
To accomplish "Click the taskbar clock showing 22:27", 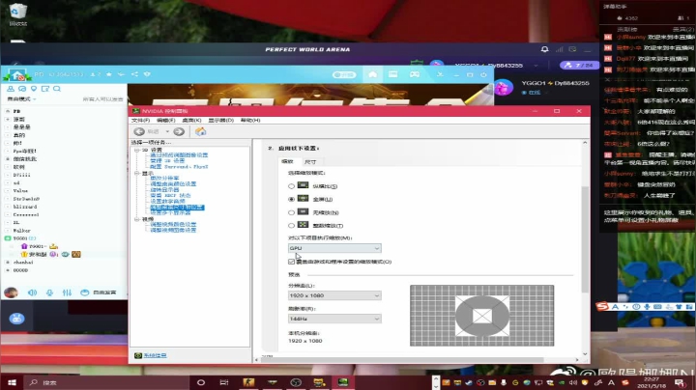I will tap(651, 382).
